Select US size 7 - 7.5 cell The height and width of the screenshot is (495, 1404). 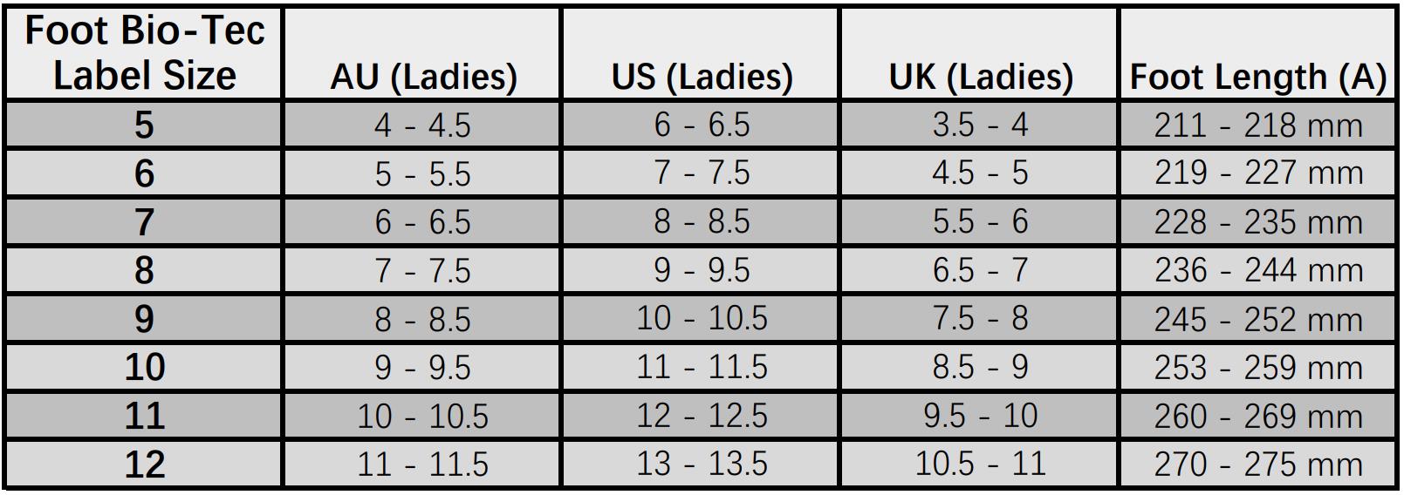pos(702,173)
